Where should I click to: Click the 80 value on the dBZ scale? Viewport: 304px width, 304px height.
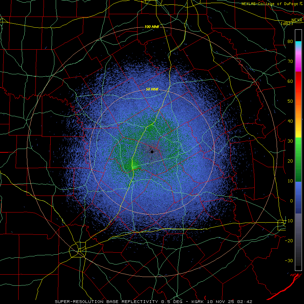[x=290, y=41]
